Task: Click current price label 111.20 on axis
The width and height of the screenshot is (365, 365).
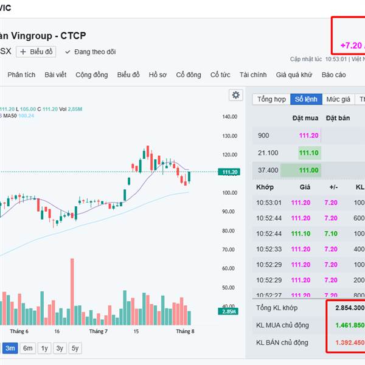Action: pos(229,172)
